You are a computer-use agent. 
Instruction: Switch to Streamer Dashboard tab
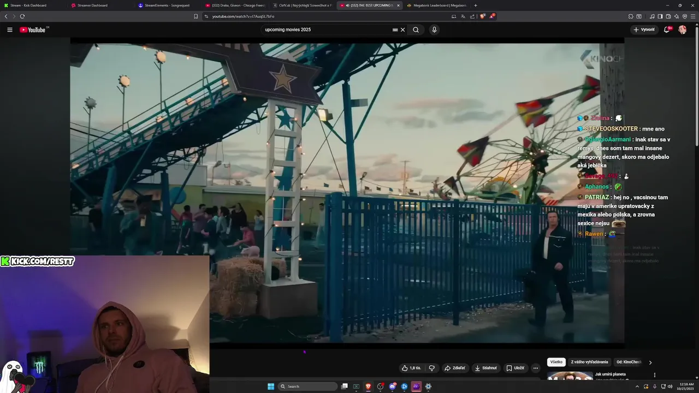(100, 5)
